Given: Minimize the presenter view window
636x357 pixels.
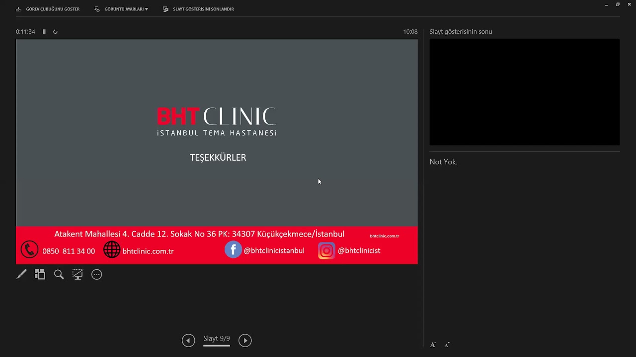Looking at the screenshot, I should point(606,4).
